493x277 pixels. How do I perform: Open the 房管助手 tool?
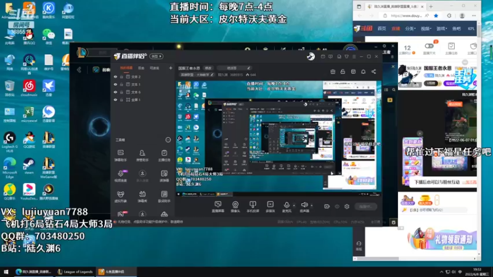[142, 156]
